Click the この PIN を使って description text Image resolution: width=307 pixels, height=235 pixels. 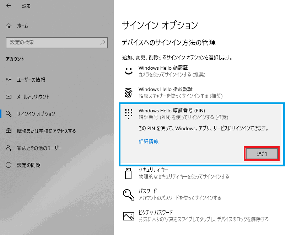[203, 128]
